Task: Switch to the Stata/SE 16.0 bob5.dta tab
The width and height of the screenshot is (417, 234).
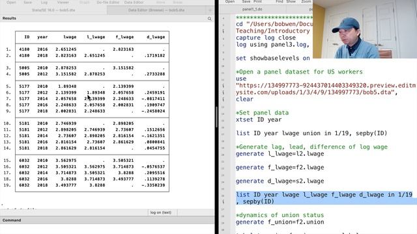Action: point(53,10)
